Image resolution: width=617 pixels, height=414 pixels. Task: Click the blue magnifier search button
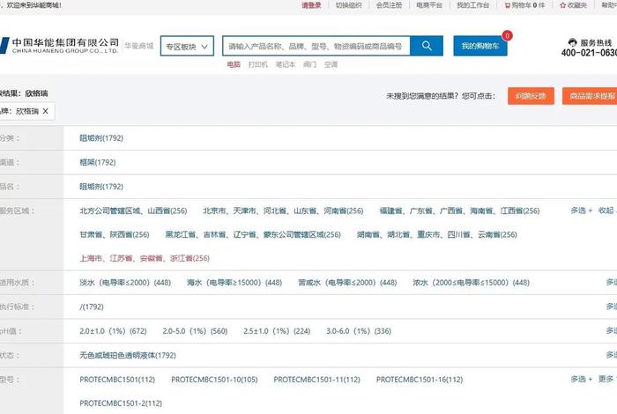(427, 46)
